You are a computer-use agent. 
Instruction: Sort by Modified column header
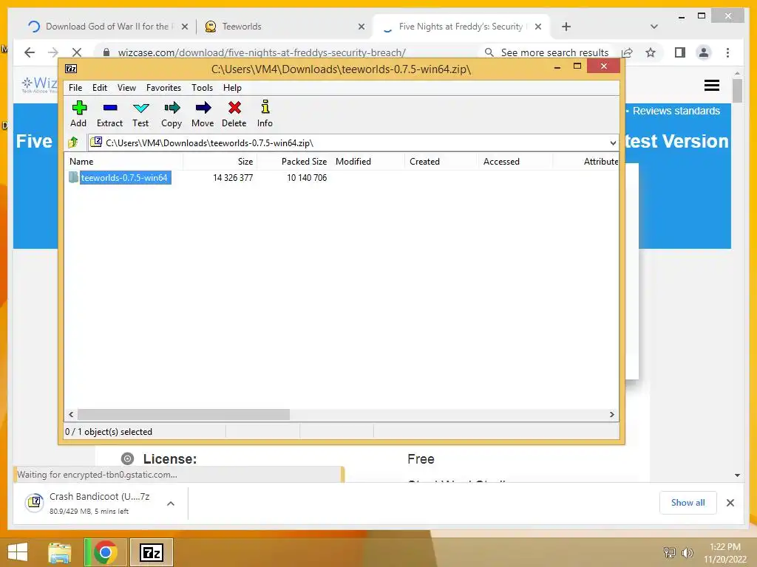[367, 162]
